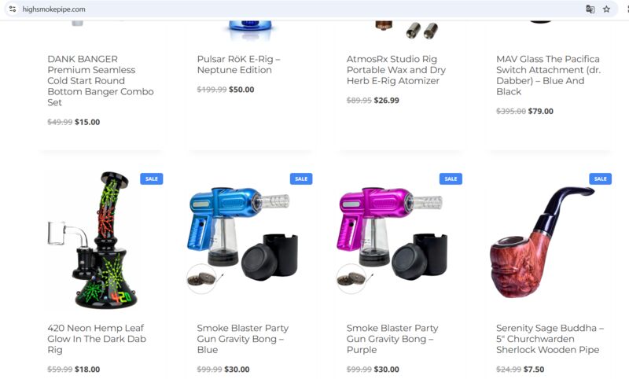Click the purple gravity bong gun image
Image resolution: width=629 pixels, height=379 pixels.
393,241
